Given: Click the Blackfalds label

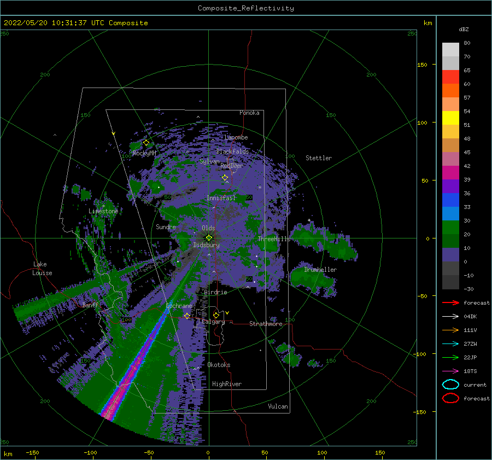Looking at the screenshot, I should tap(232, 152).
